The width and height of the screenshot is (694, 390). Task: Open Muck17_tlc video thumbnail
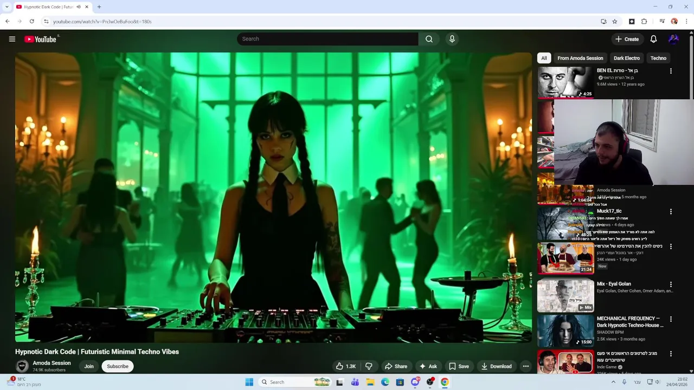566,223
